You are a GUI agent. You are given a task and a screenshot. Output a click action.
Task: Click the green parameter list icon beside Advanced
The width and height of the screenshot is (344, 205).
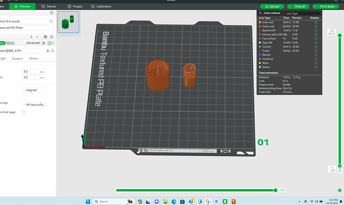tap(53, 43)
